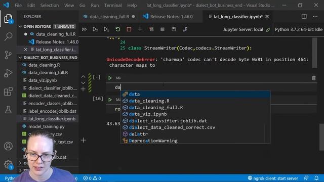This screenshot has height=182, width=324.
Task: Run current cell and below
Action: tap(106, 29)
